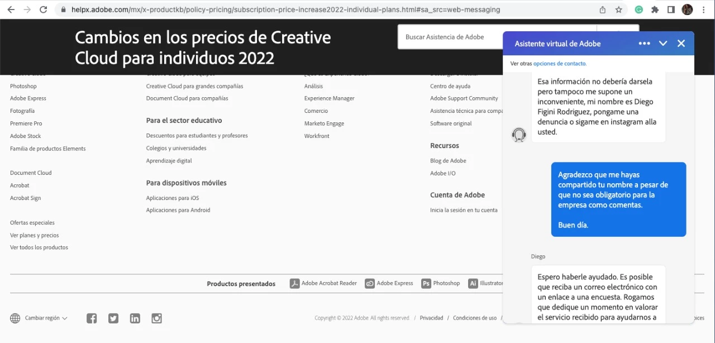
Task: Open Aplicaciones para iOS link
Action: (172, 198)
